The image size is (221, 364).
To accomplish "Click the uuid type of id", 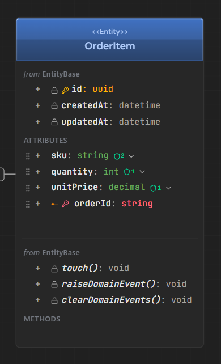I will pyautogui.click(x=103, y=89).
